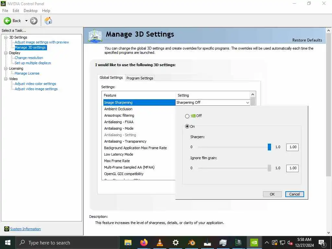Click the Ignore film grain slider handle
This screenshot has width=332, height=249.
[269, 168]
